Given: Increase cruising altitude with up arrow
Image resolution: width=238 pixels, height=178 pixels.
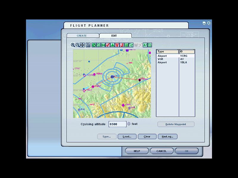Looking at the screenshot, I should 129,123.
